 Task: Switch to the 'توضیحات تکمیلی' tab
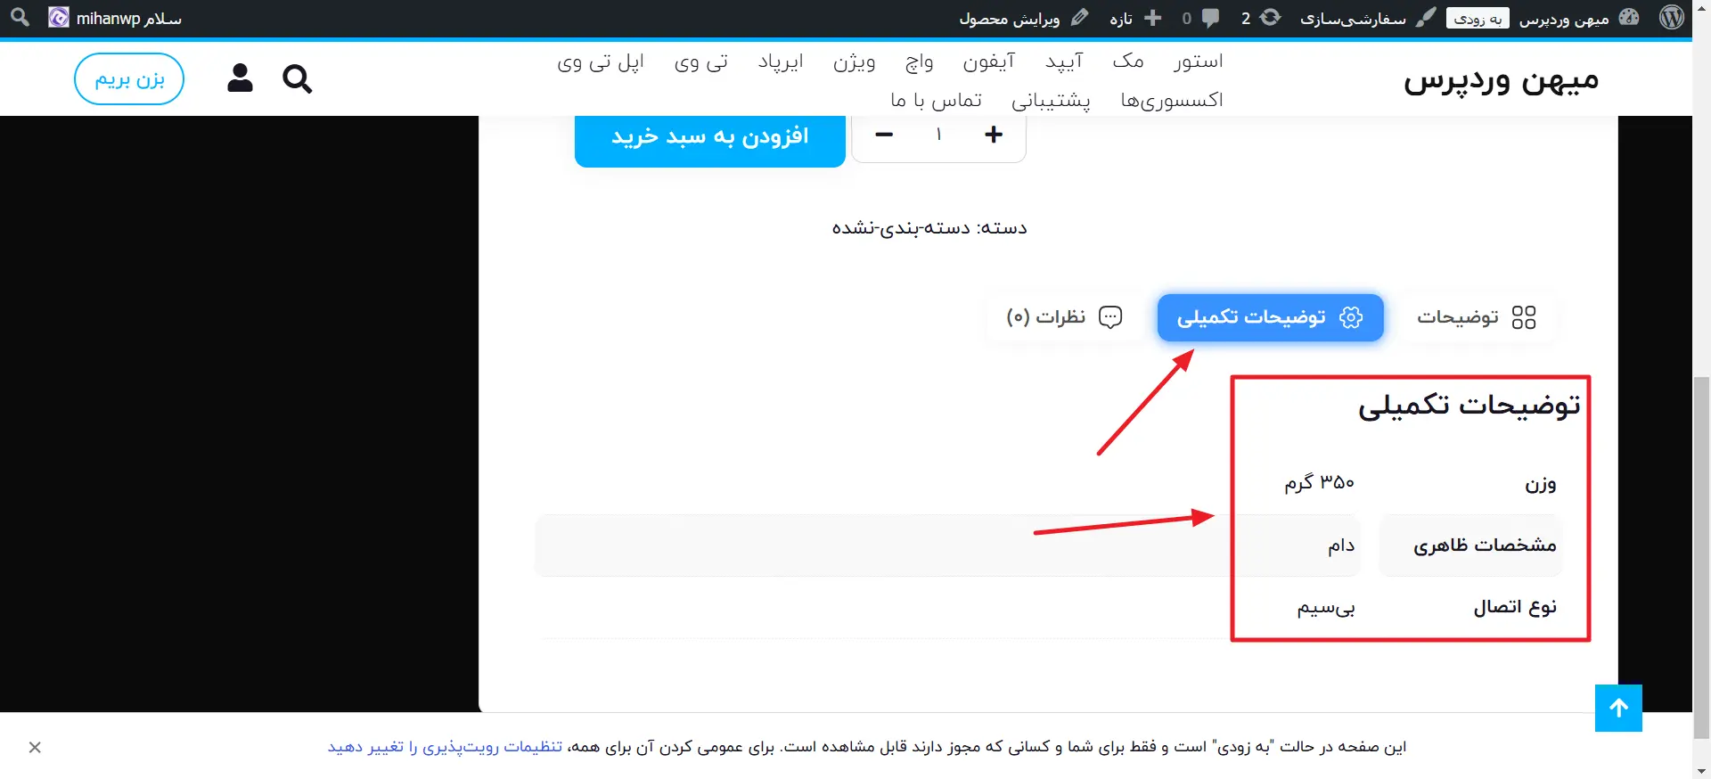pyautogui.click(x=1270, y=317)
